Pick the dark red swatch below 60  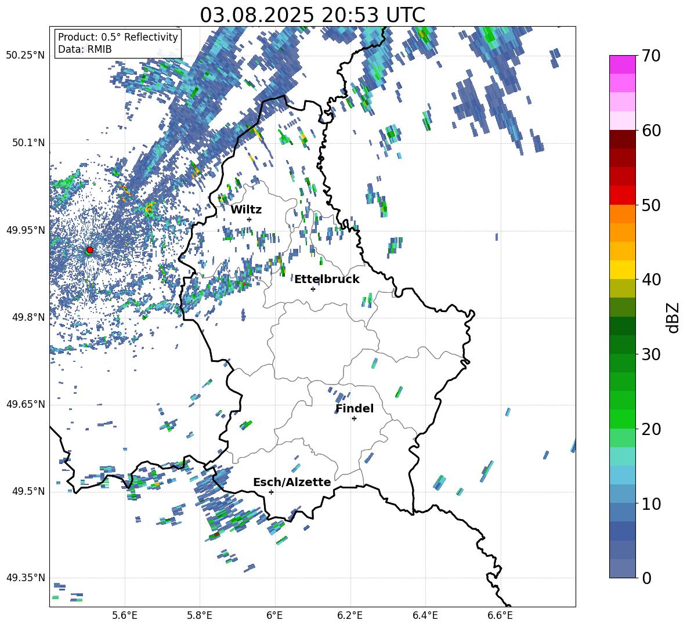(622, 139)
